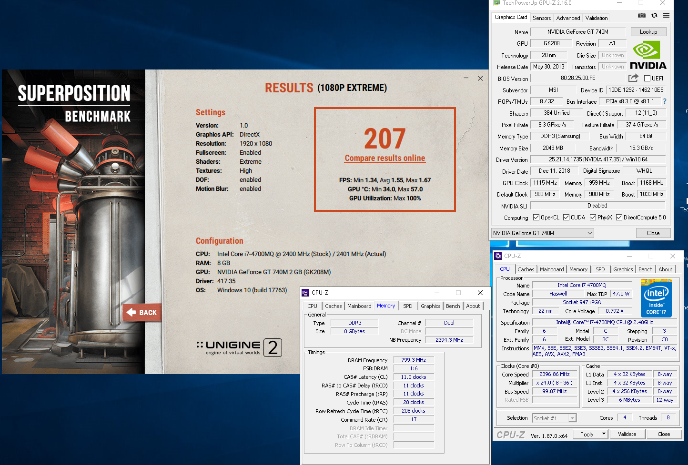Screen dimensions: 688x465
Task: Open the Compare results online link
Action: [x=385, y=158]
